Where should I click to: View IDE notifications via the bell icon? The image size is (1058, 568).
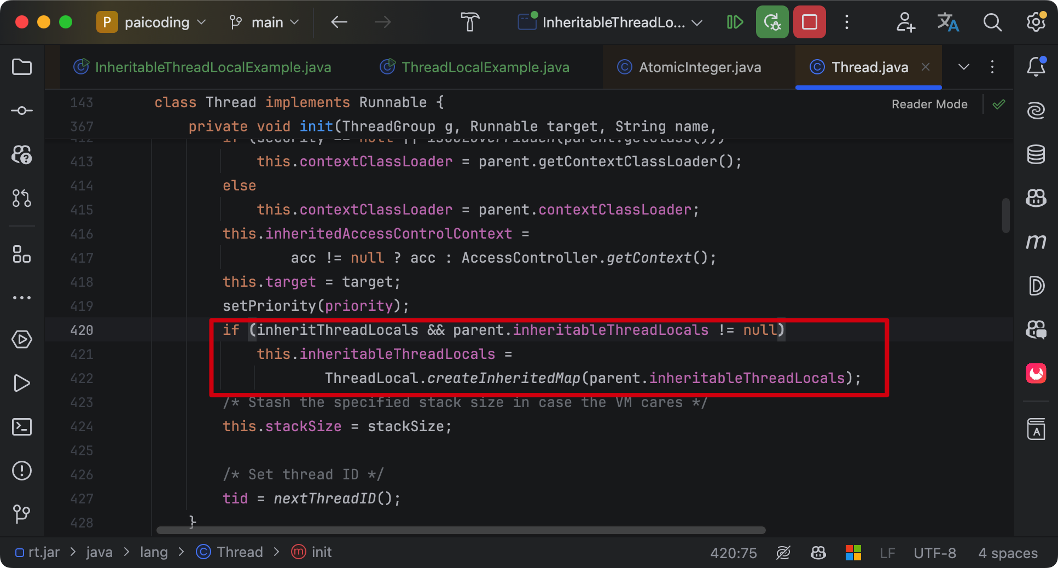[x=1036, y=67]
